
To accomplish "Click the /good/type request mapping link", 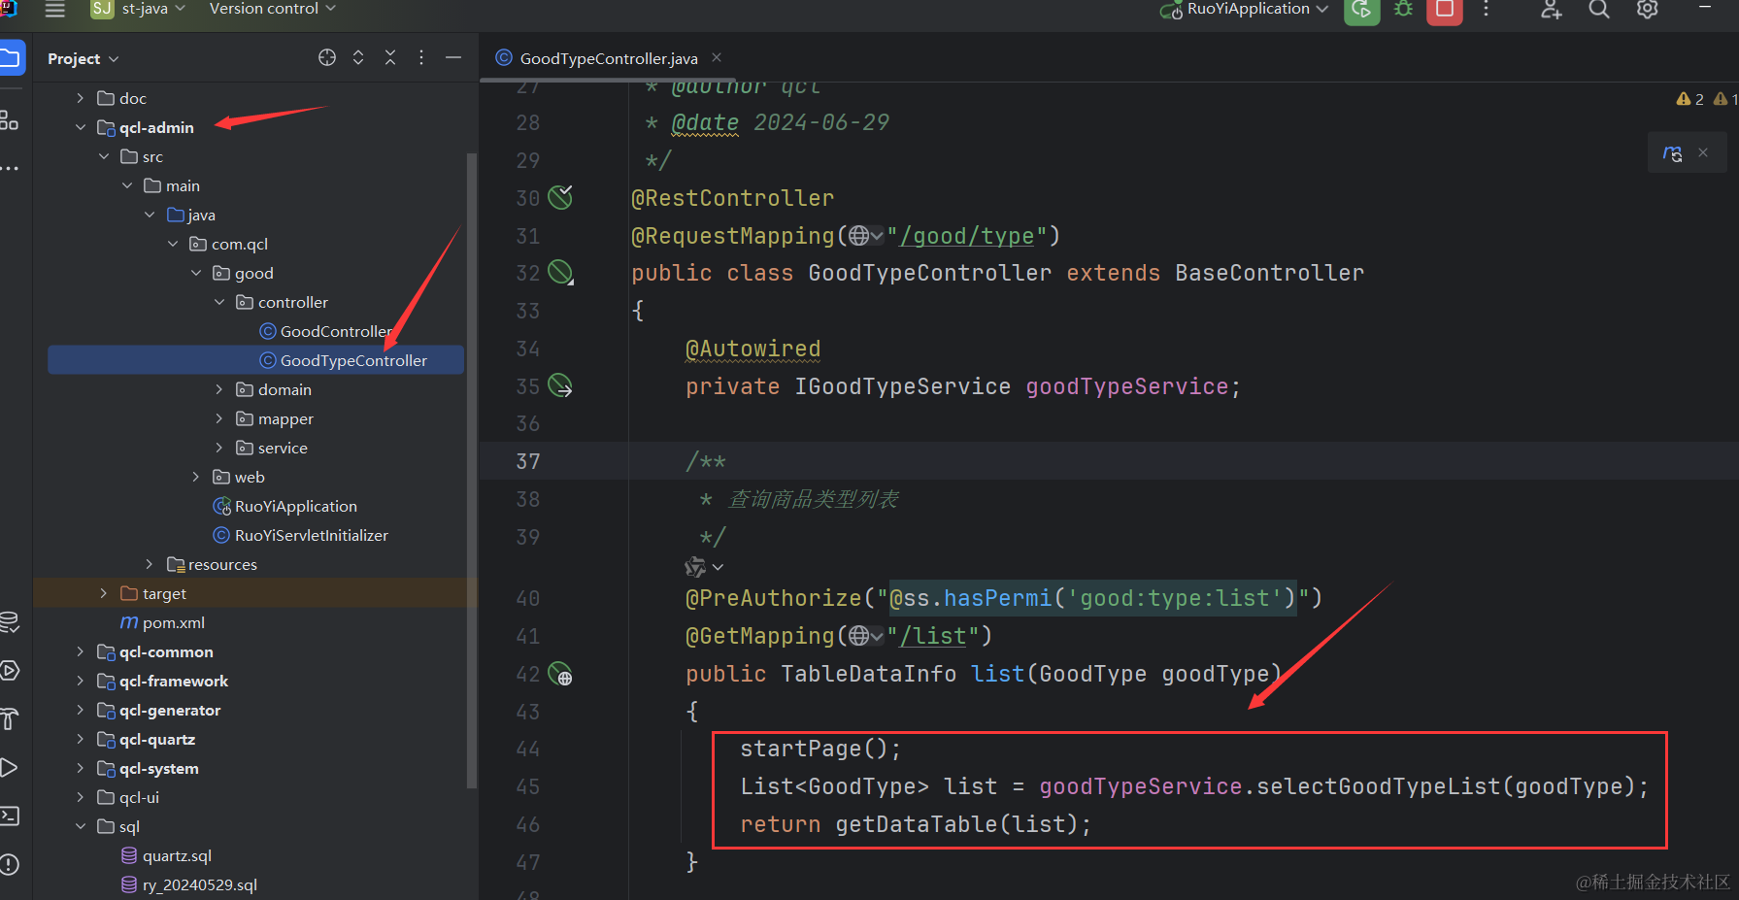I will pos(967,236).
